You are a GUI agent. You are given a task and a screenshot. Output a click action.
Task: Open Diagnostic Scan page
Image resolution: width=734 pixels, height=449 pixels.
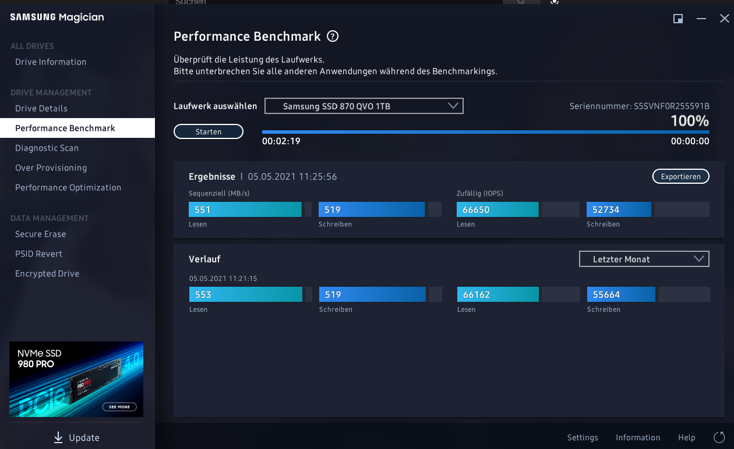coord(47,148)
